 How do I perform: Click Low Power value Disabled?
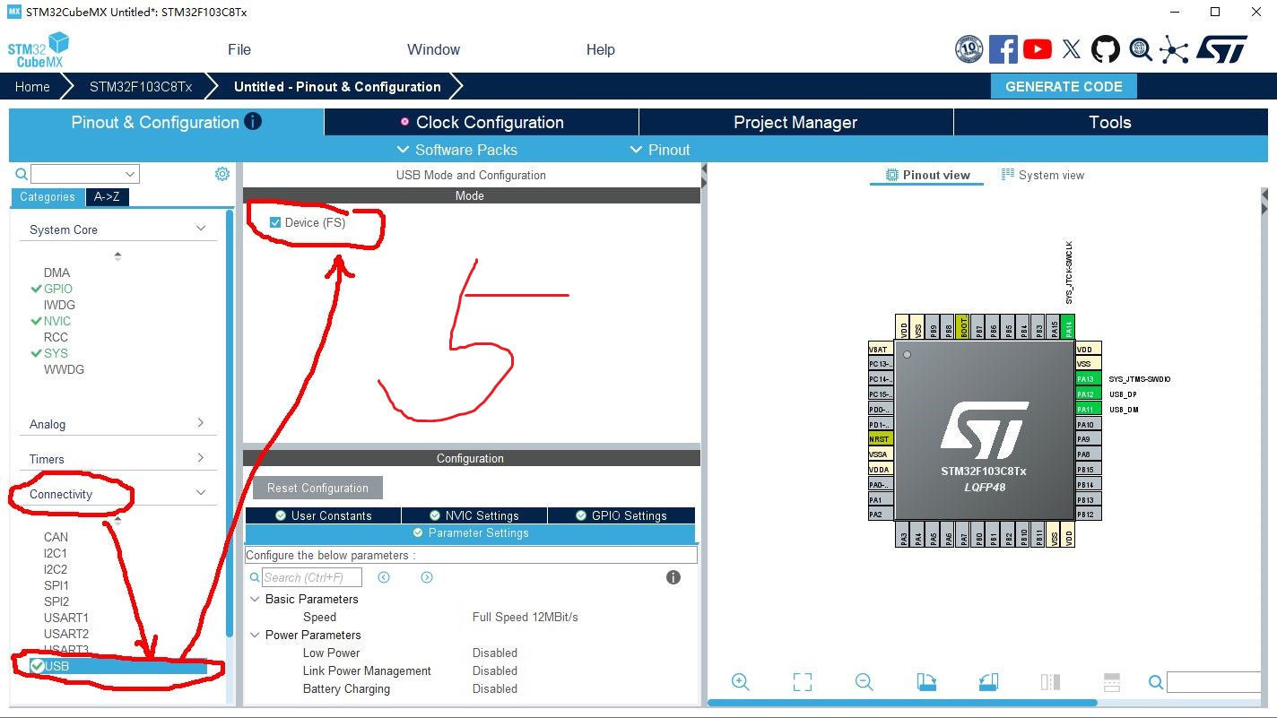point(495,653)
